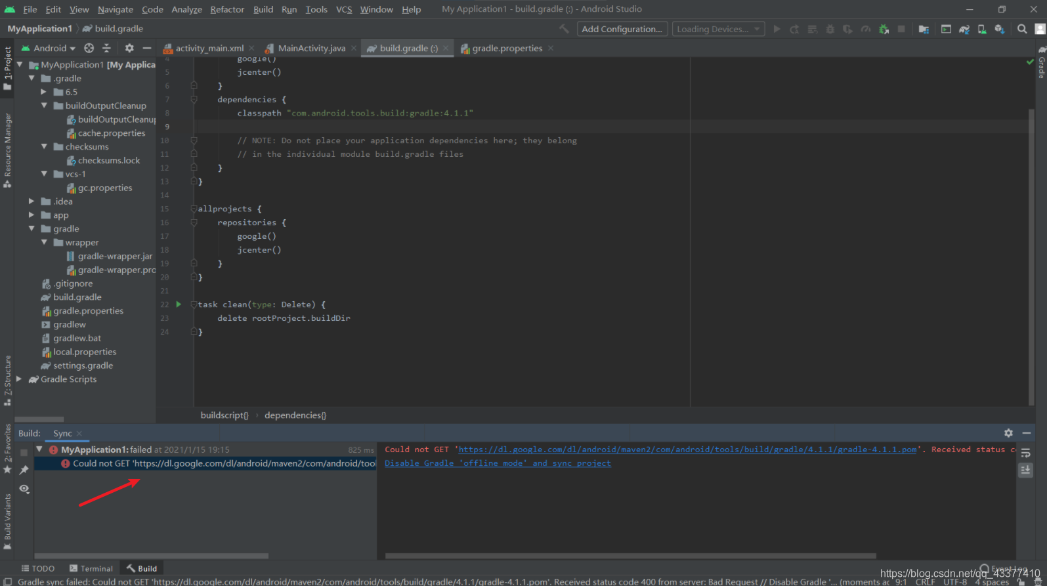Open the Analyze menu
The image size is (1047, 586).
[187, 9]
